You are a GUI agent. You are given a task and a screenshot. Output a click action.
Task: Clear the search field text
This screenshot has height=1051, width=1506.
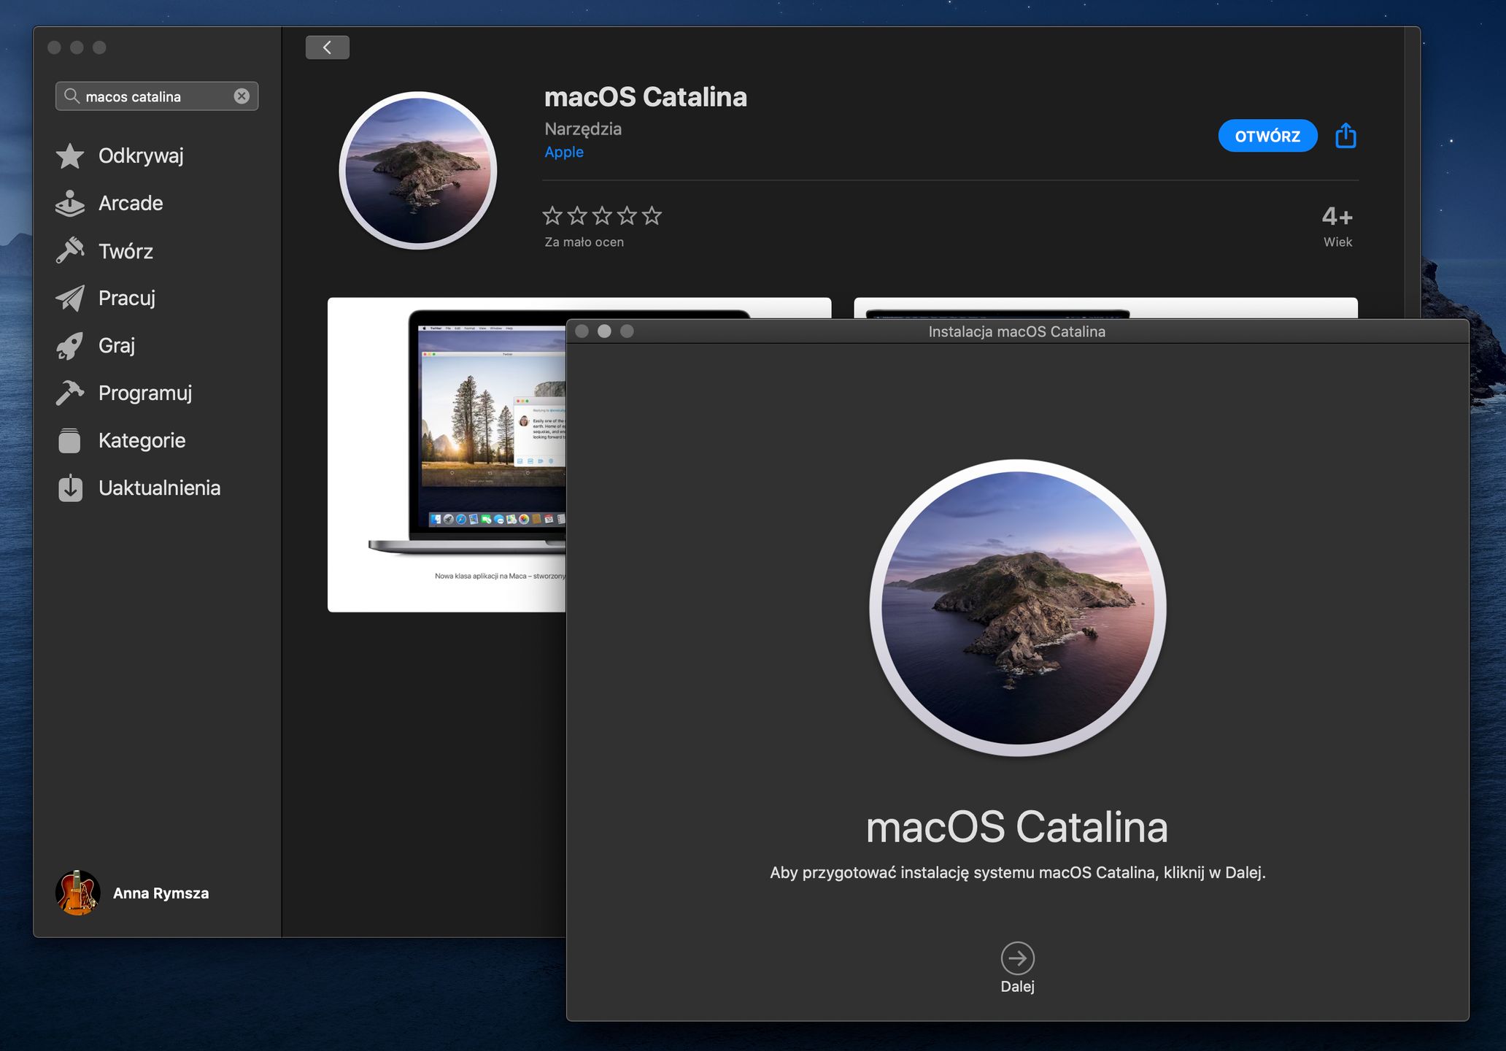242,96
